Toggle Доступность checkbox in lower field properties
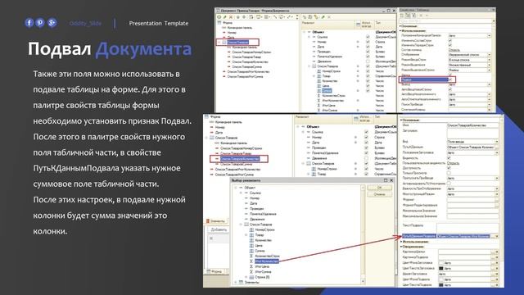 pyautogui.click(x=449, y=168)
